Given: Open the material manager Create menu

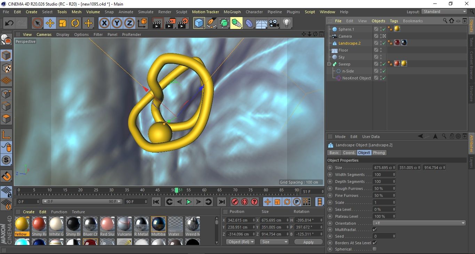Looking at the screenshot, I should (x=29, y=212).
